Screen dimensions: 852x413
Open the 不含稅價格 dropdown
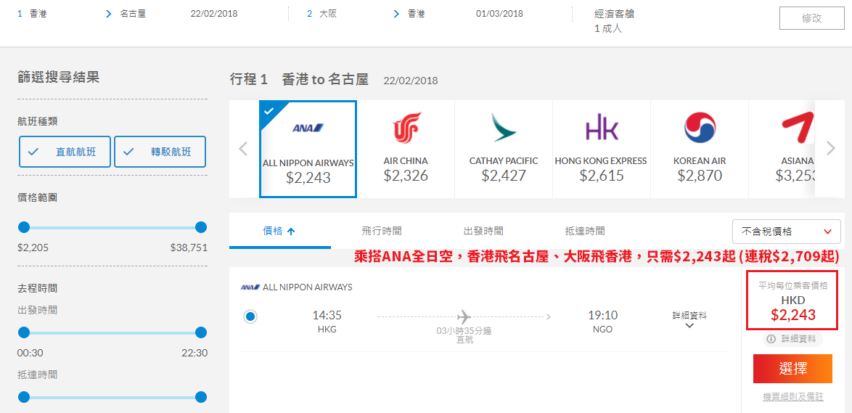coord(786,232)
